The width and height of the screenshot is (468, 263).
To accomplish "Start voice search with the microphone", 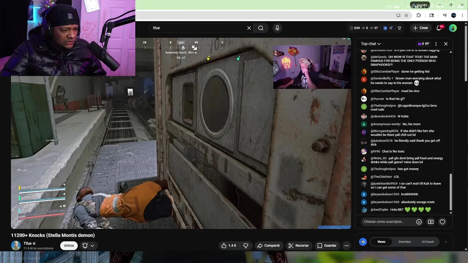I will (277, 28).
